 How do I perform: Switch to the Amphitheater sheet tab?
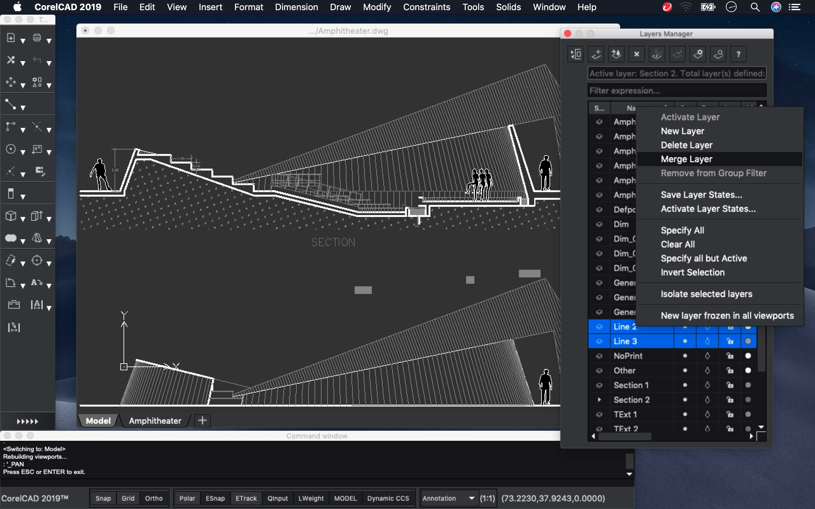point(155,421)
